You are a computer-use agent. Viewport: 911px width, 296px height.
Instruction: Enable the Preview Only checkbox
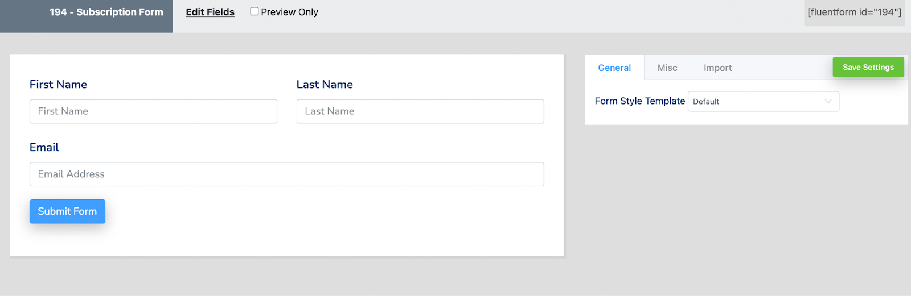[255, 11]
